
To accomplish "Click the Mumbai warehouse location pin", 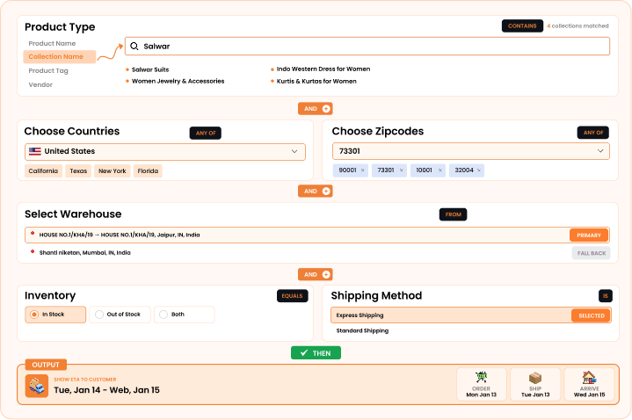I will pos(33,252).
